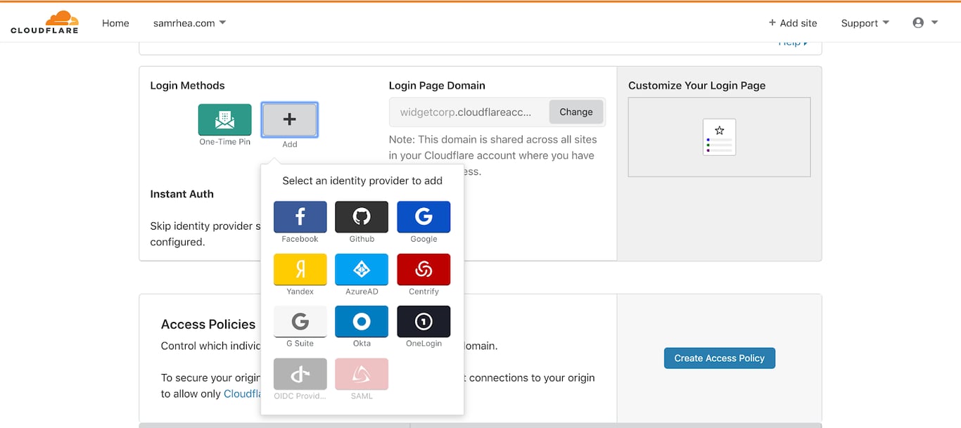Go to the Home page
Image resolution: width=961 pixels, height=428 pixels.
[x=115, y=23]
